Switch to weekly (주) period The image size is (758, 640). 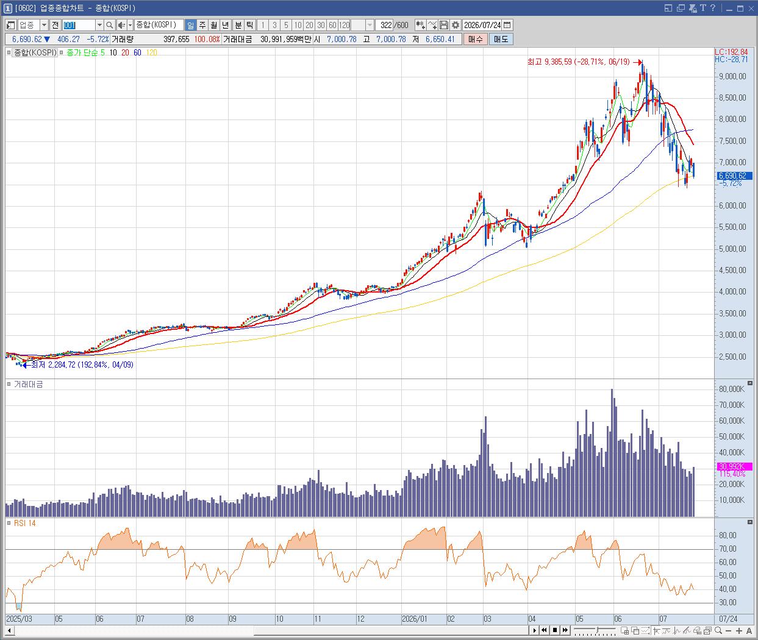[x=202, y=25]
